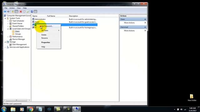Collapse the Users section in Actions pane
Screen dimensions: 200x112
pos(145,19)
